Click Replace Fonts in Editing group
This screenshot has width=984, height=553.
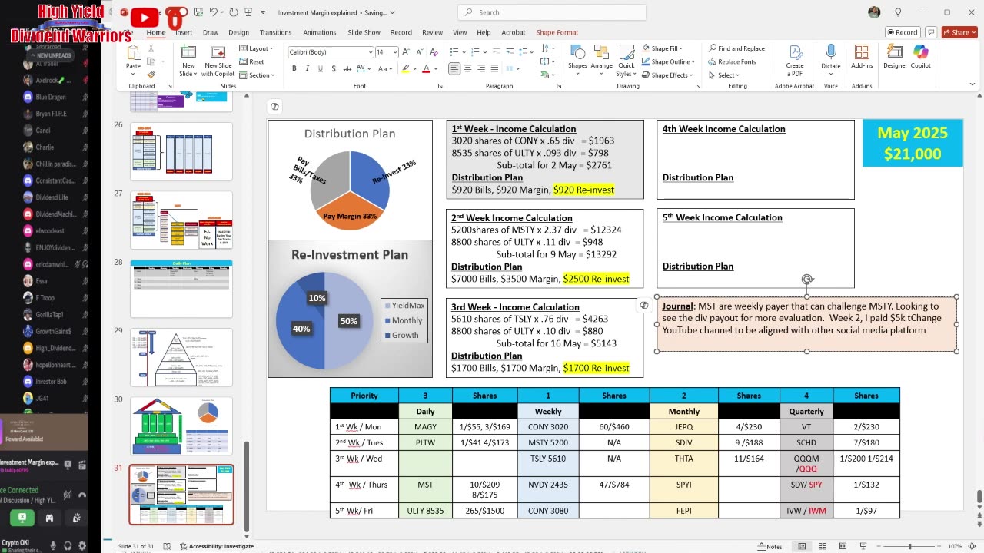click(732, 61)
